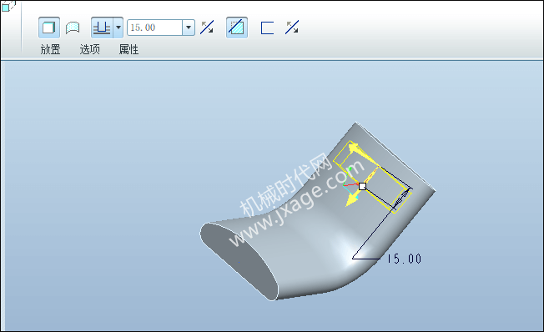Viewport: 544px width, 332px height.
Task: Select the dark elliptical end face of model
Action: click(x=239, y=261)
